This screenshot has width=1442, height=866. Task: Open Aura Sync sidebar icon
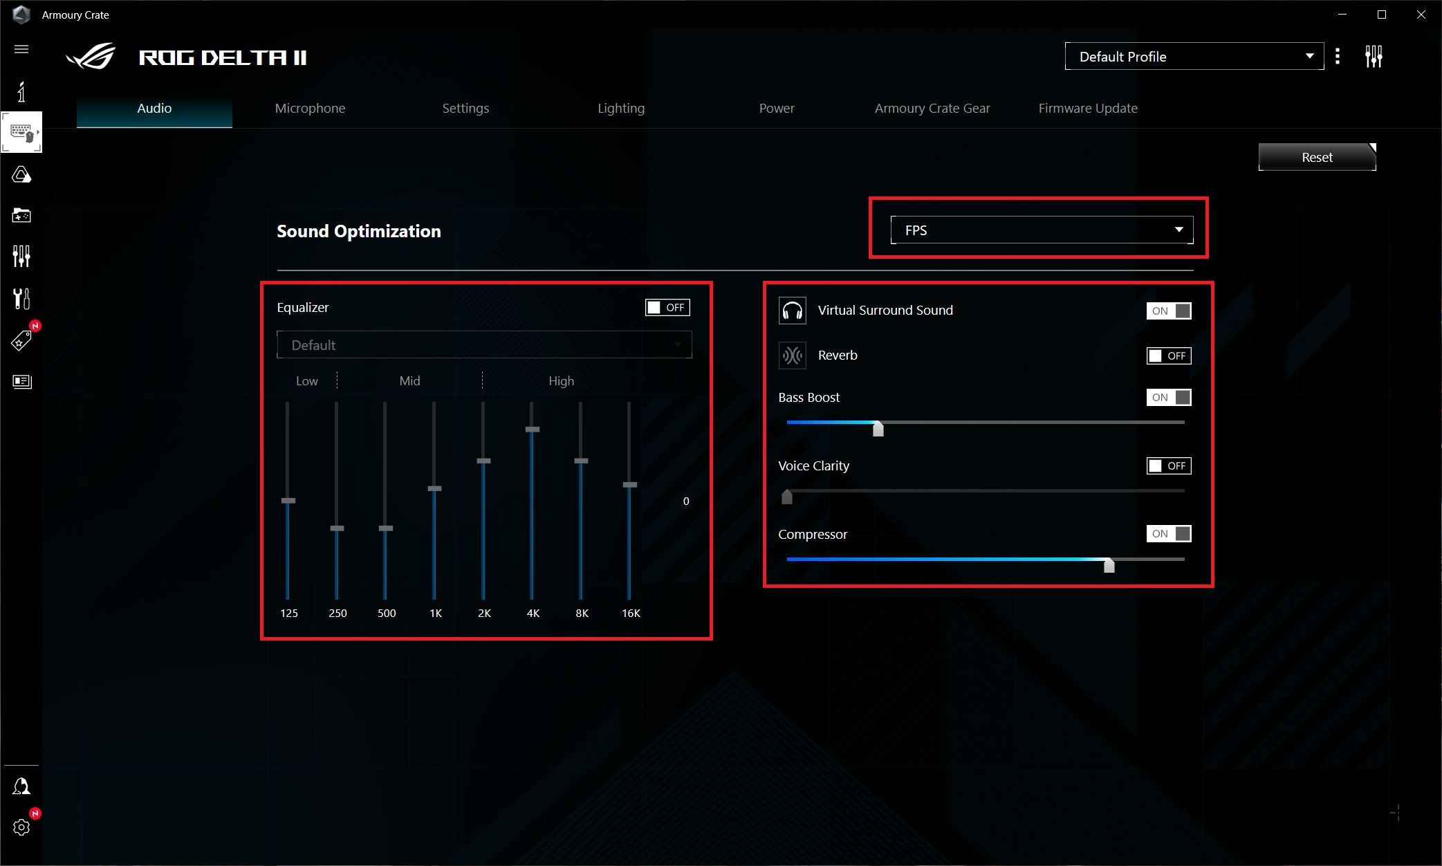click(21, 174)
